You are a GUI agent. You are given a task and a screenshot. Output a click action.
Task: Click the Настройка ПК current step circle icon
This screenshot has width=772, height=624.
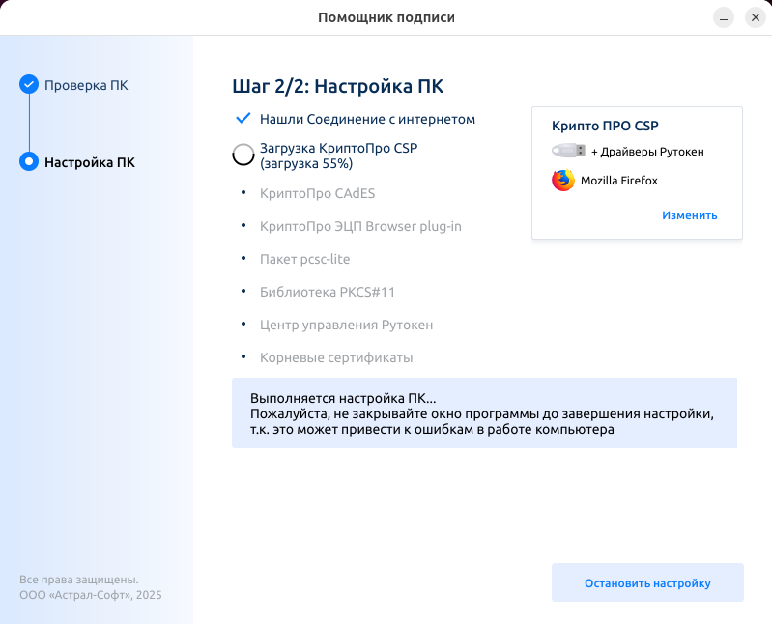point(29,161)
